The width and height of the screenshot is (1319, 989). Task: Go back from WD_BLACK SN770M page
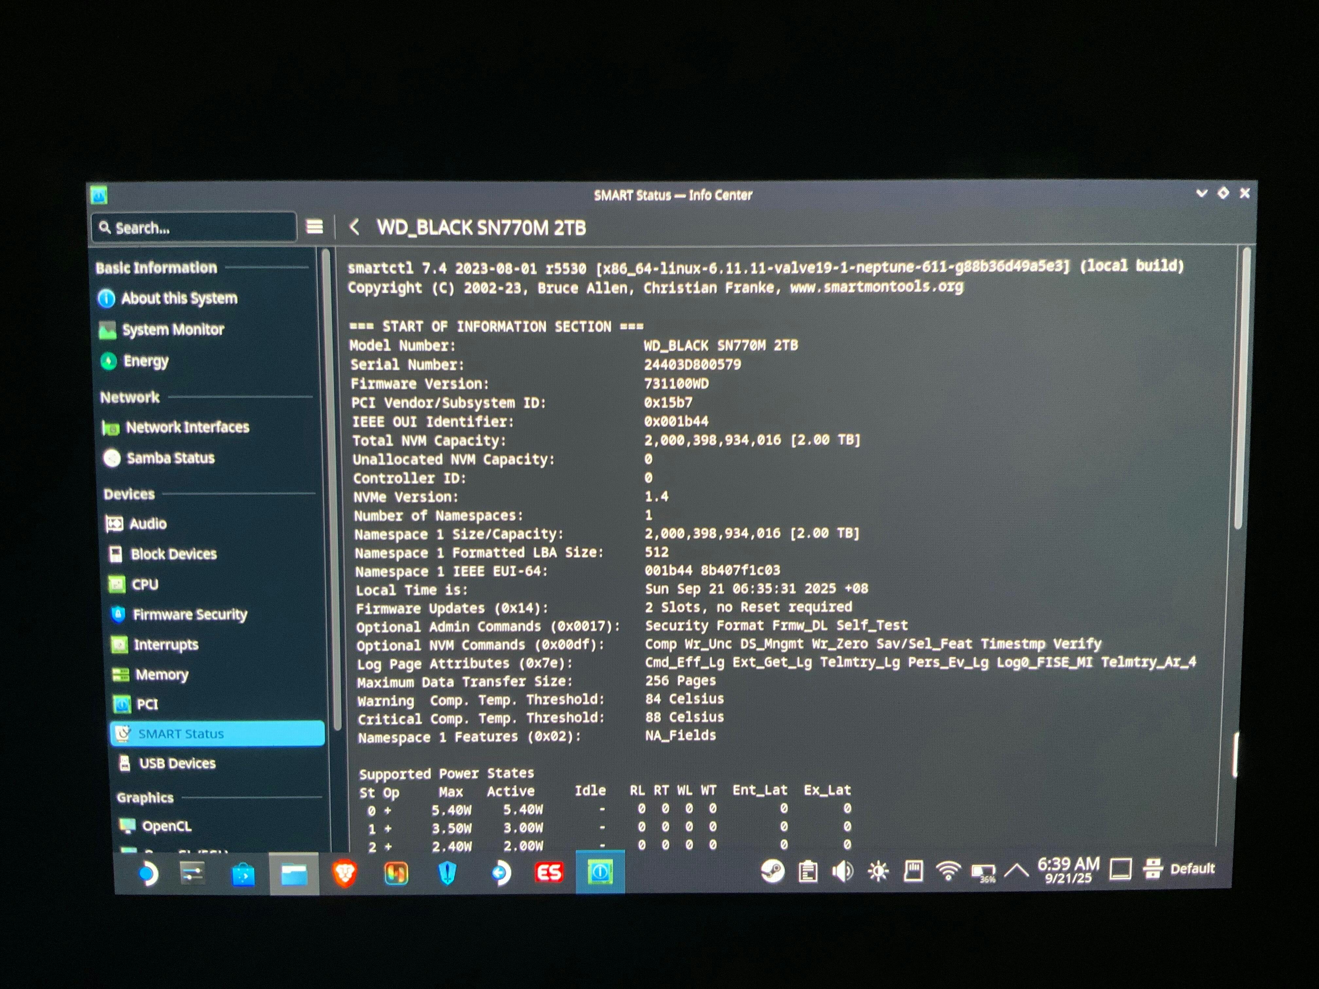[x=354, y=227]
